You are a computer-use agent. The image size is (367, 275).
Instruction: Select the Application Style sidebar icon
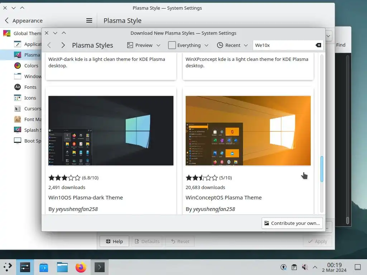tap(18, 44)
